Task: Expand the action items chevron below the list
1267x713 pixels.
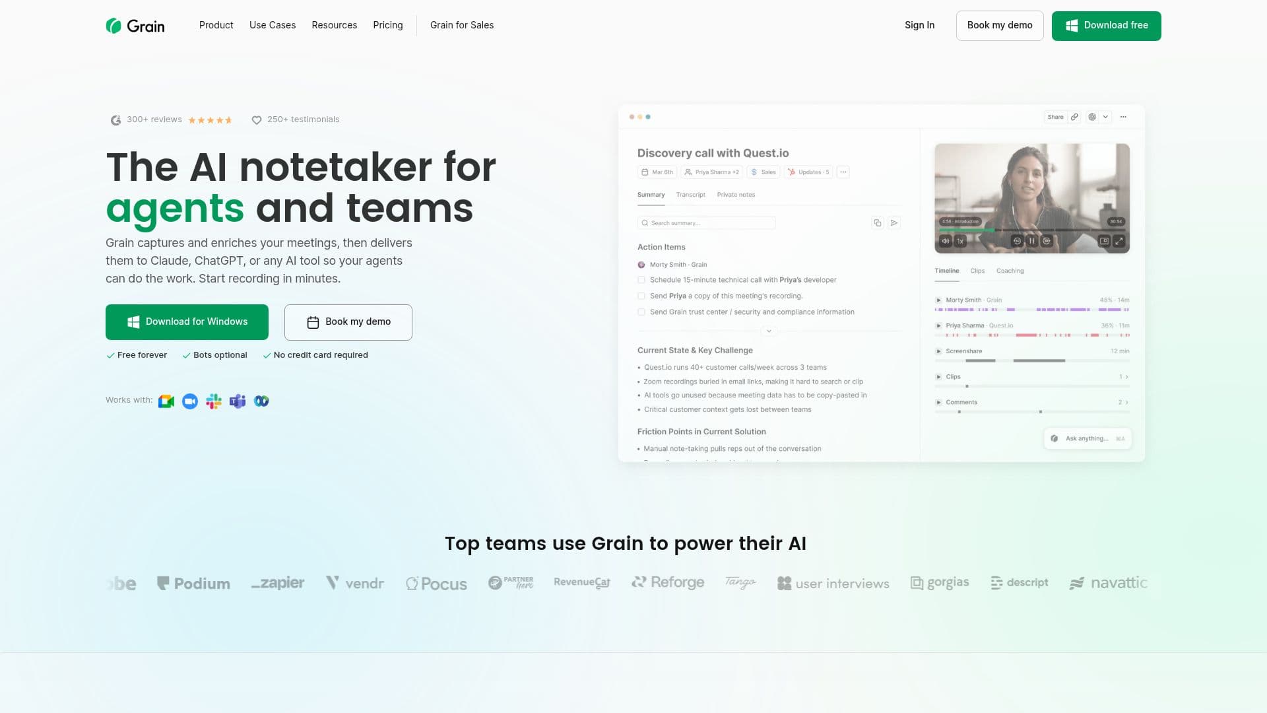Action: click(769, 331)
